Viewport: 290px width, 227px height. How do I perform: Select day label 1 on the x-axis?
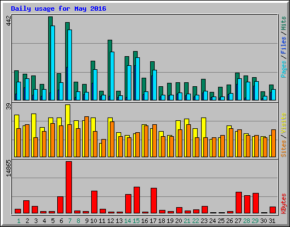click(x=19, y=221)
